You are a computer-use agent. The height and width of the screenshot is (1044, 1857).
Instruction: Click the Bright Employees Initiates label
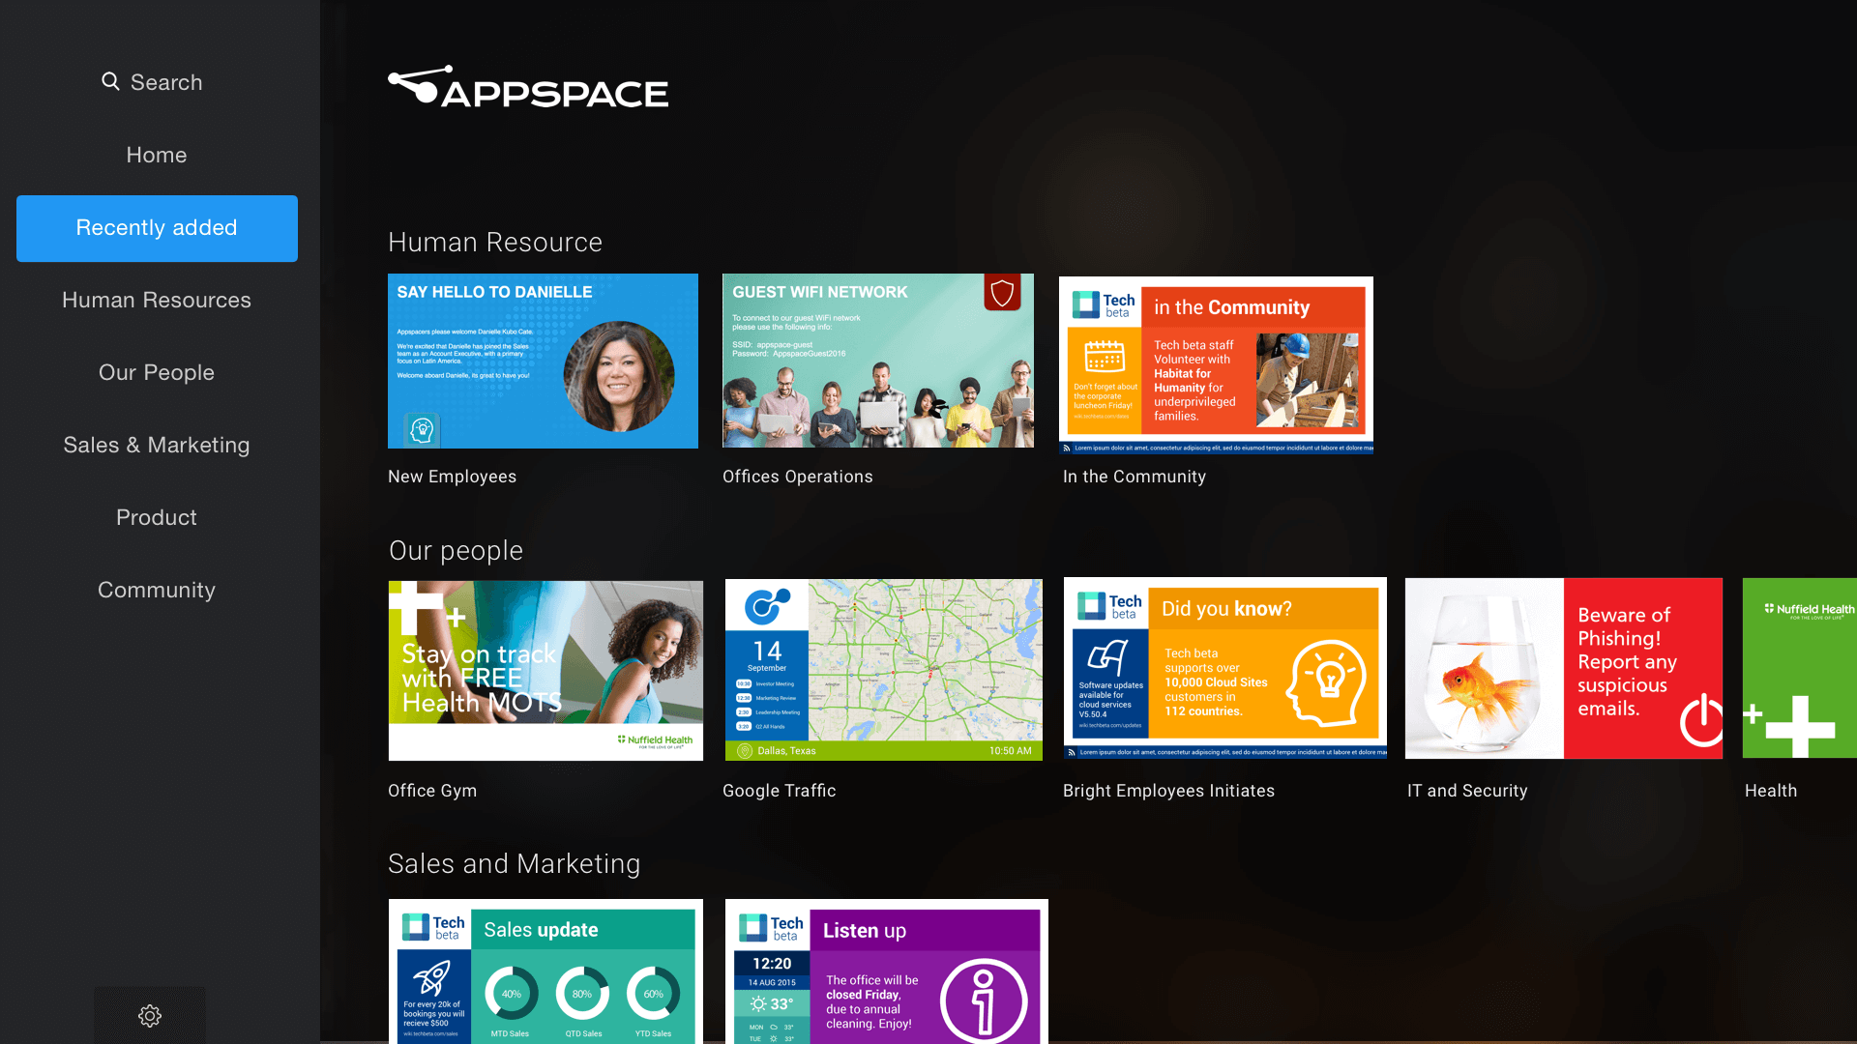[1168, 791]
